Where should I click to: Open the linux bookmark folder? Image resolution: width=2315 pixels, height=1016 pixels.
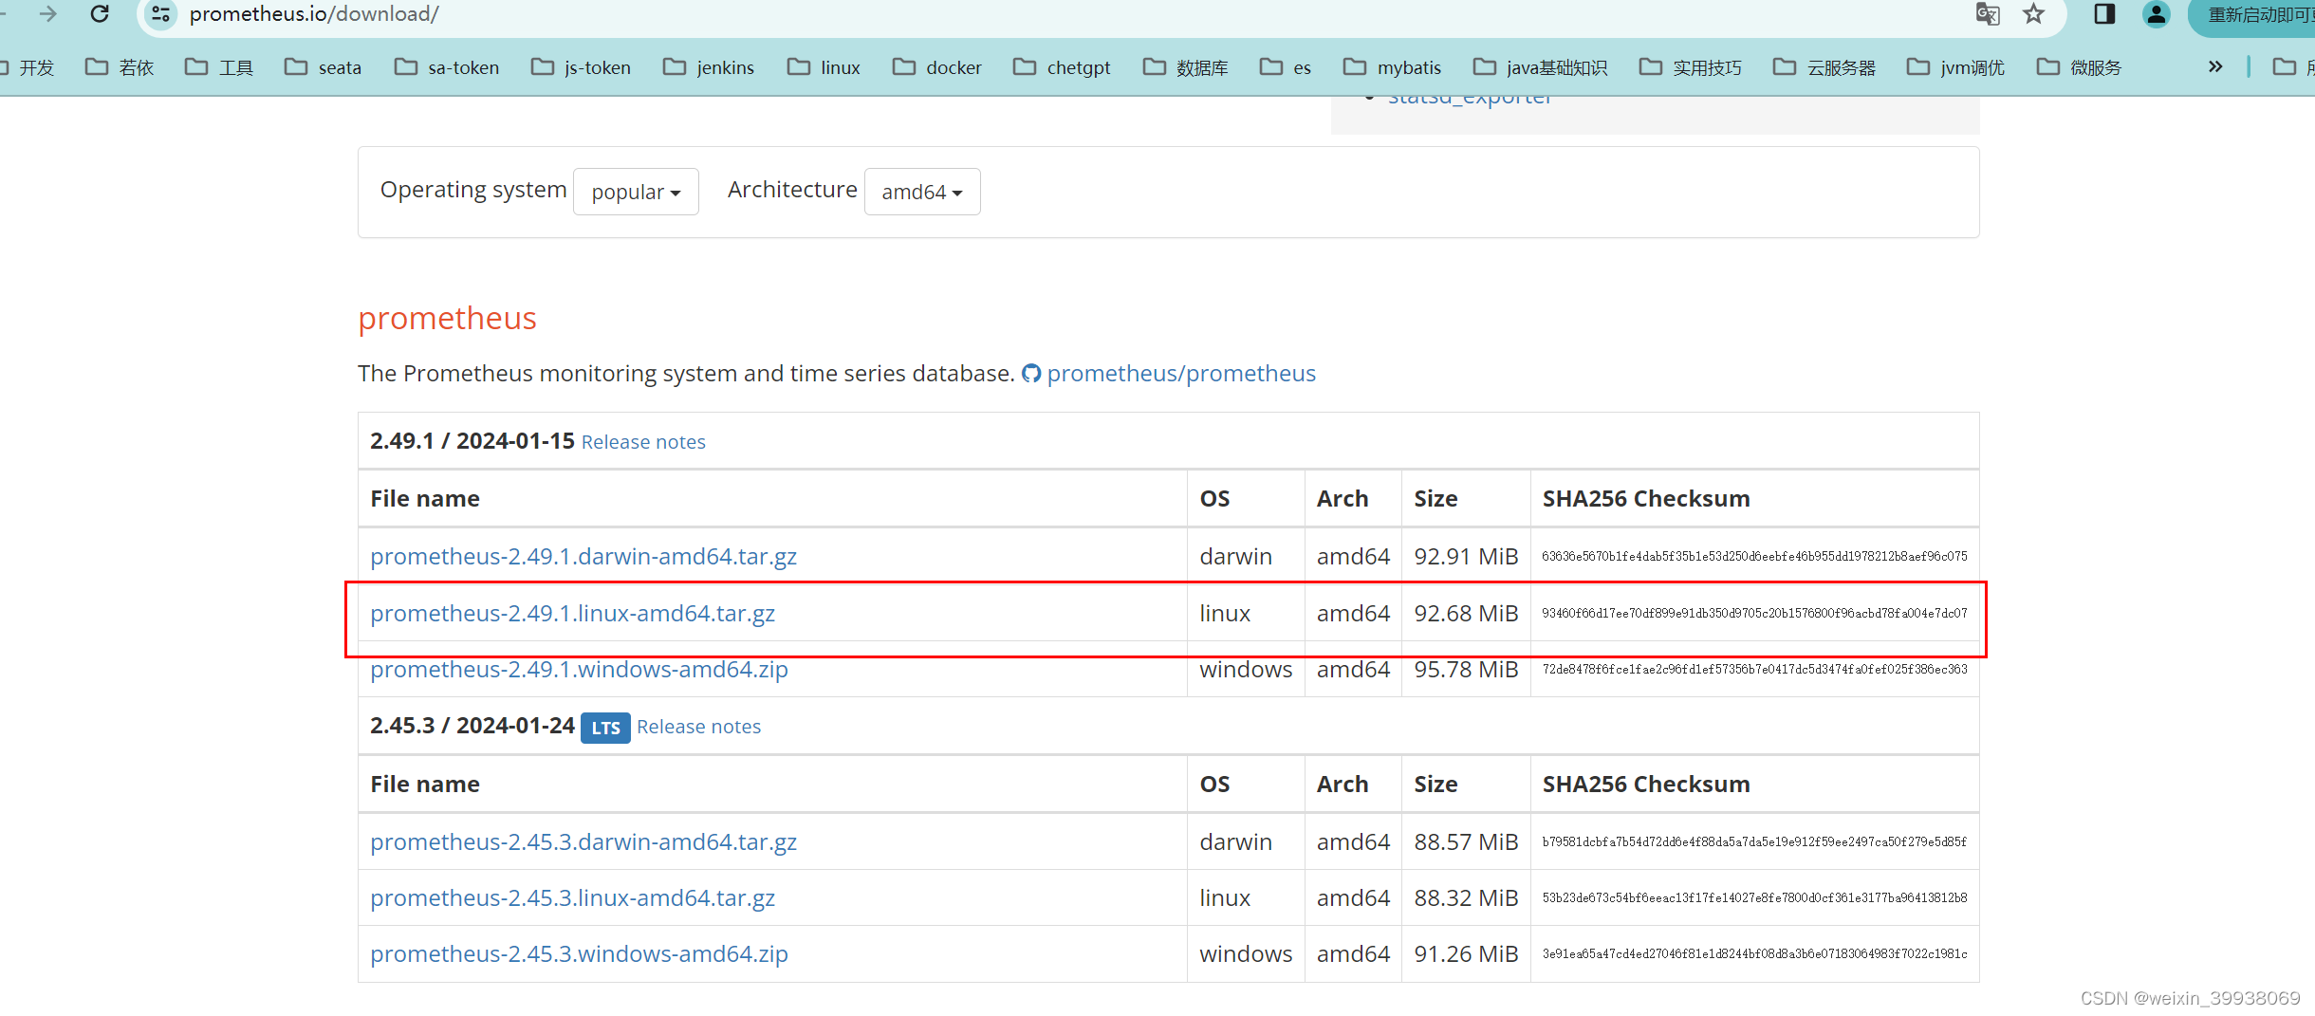(x=824, y=67)
